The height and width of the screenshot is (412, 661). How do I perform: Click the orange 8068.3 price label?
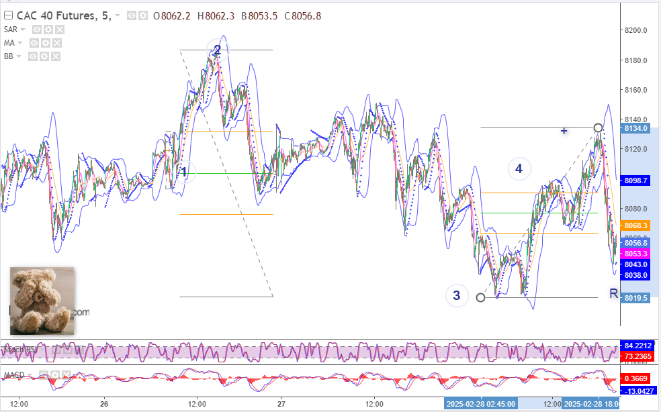point(635,226)
